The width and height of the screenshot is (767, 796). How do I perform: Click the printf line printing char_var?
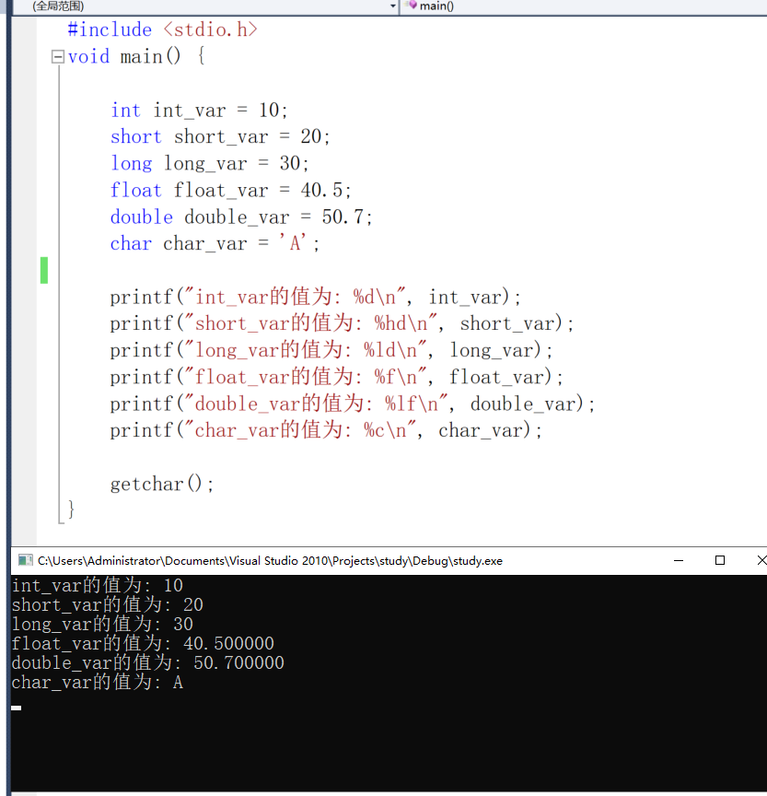tap(326, 430)
